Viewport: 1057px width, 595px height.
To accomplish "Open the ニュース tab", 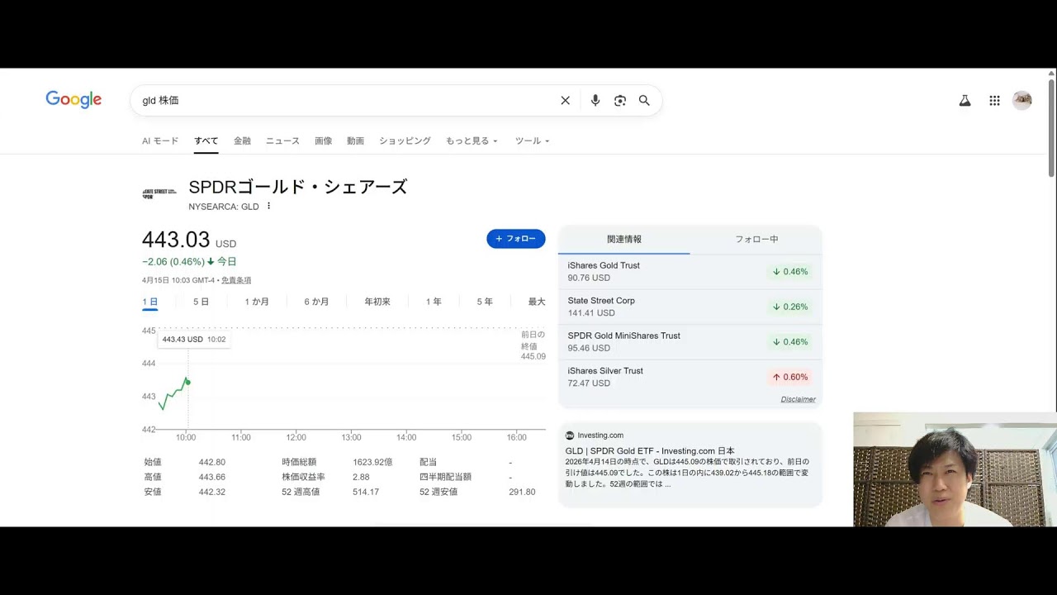I will click(282, 141).
